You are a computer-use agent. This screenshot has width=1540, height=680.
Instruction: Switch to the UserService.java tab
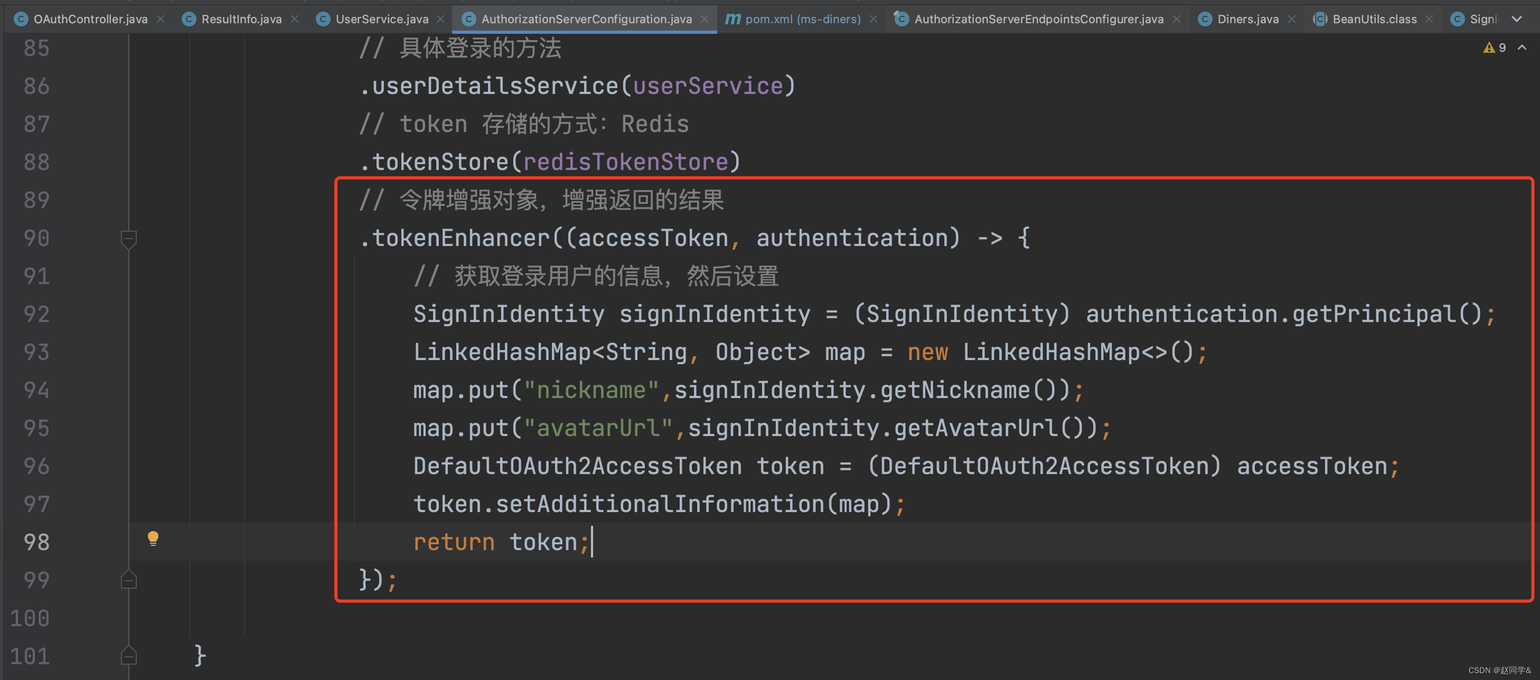point(381,19)
